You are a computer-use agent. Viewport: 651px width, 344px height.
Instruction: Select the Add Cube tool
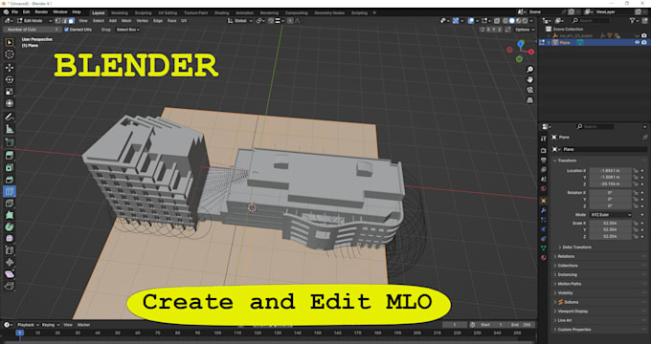(10, 142)
